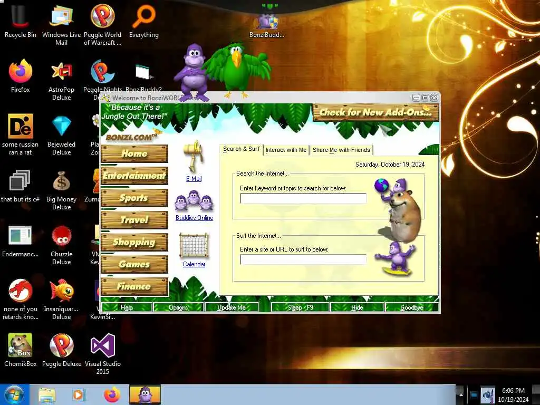Click the Bonzi tray icon near clock
Image resolution: width=540 pixels, height=405 pixels.
(x=487, y=395)
